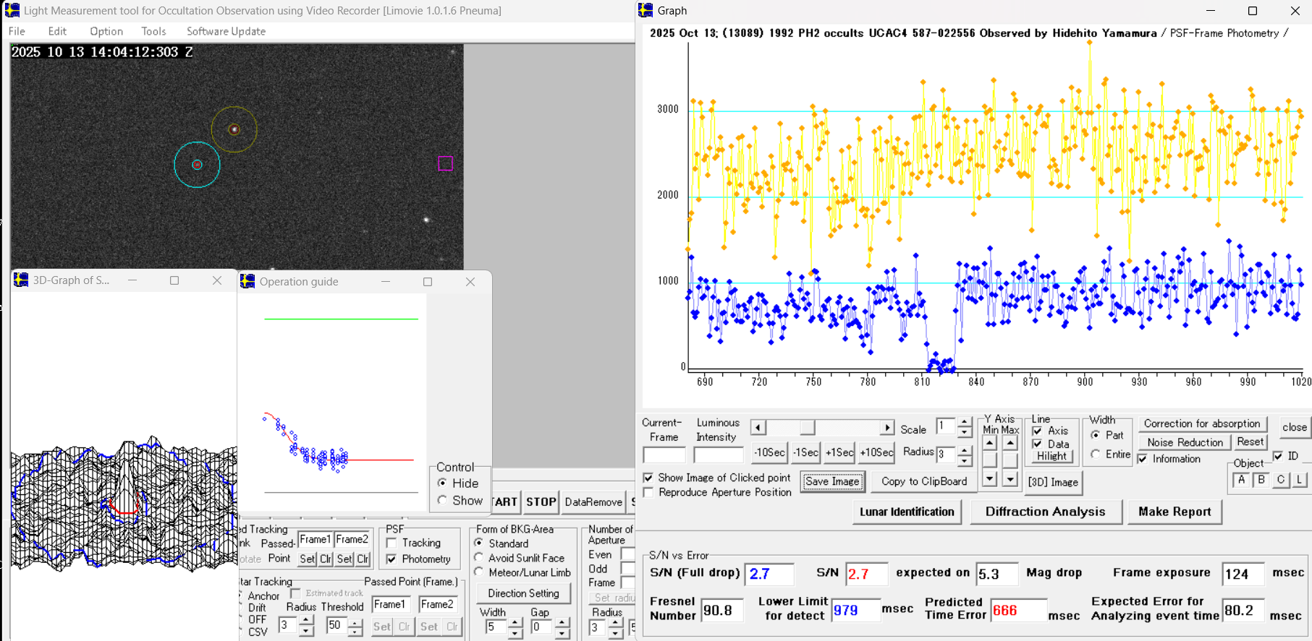Click the Diffraction Analysis button
This screenshot has height=641, width=1312.
coord(1044,512)
